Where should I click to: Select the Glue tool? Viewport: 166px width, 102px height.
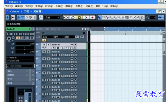pos(111,17)
